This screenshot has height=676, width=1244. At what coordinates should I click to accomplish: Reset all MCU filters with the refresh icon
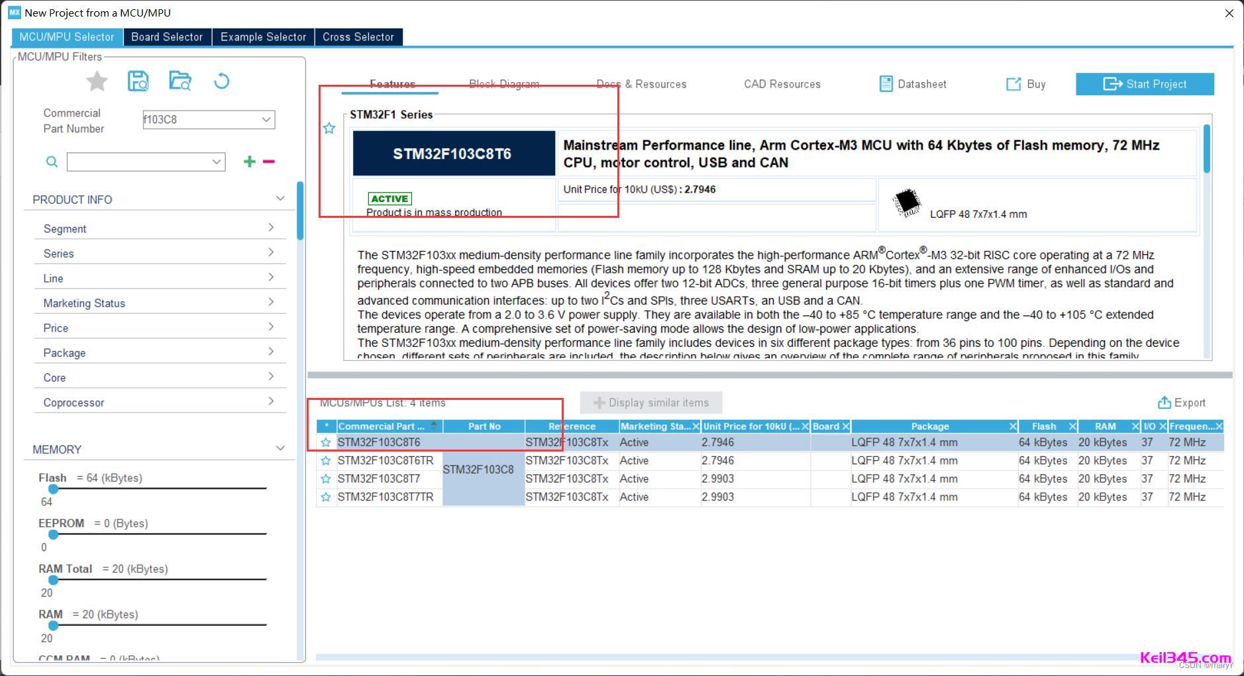click(x=222, y=81)
